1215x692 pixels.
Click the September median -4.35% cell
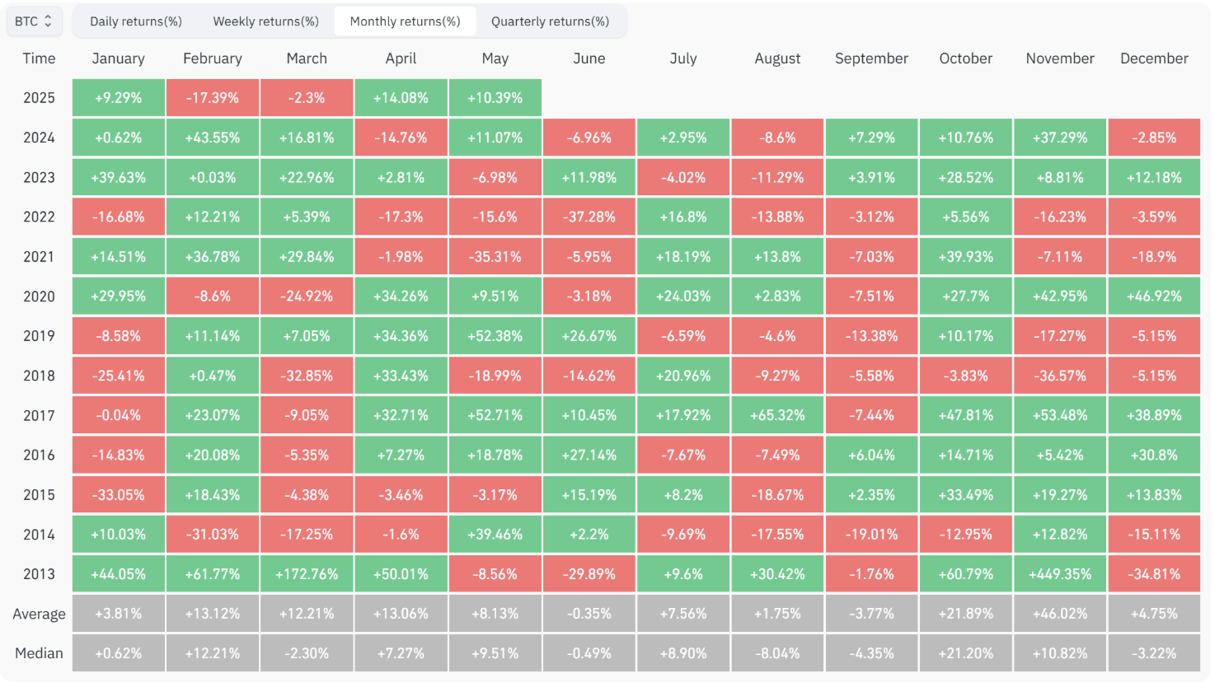[871, 653]
